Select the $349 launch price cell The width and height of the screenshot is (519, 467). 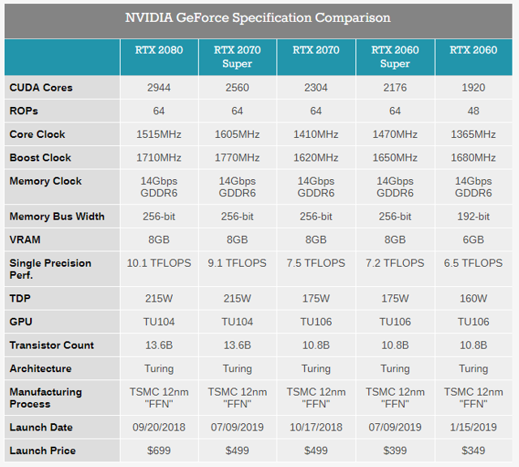474,451
